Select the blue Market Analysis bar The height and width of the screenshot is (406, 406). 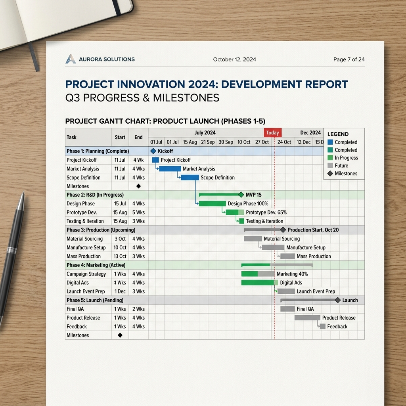pyautogui.click(x=170, y=169)
